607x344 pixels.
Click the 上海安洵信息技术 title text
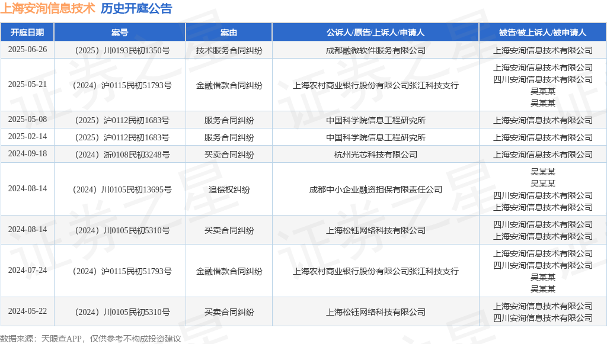pyautogui.click(x=47, y=8)
